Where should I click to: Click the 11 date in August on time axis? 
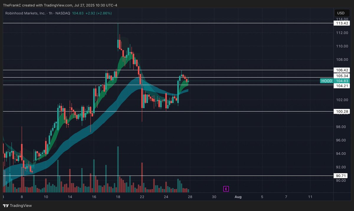coord(310,197)
